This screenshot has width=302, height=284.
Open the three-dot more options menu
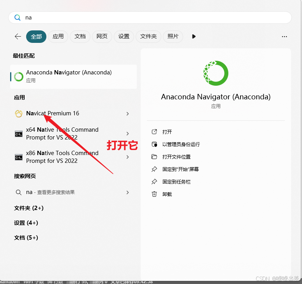(284, 37)
